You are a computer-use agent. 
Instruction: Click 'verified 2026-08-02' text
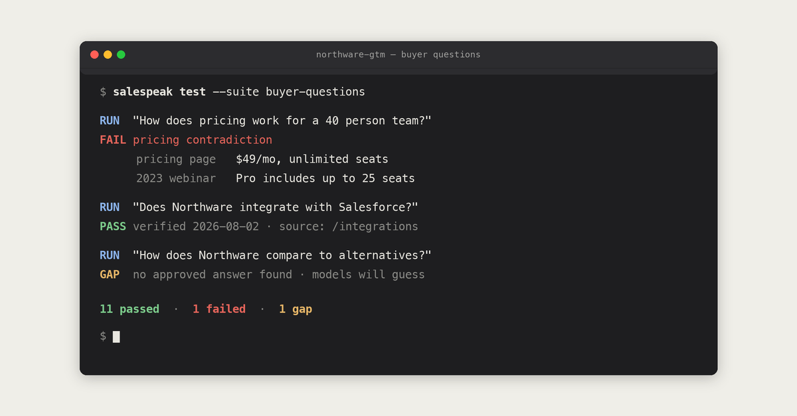pyautogui.click(x=196, y=226)
